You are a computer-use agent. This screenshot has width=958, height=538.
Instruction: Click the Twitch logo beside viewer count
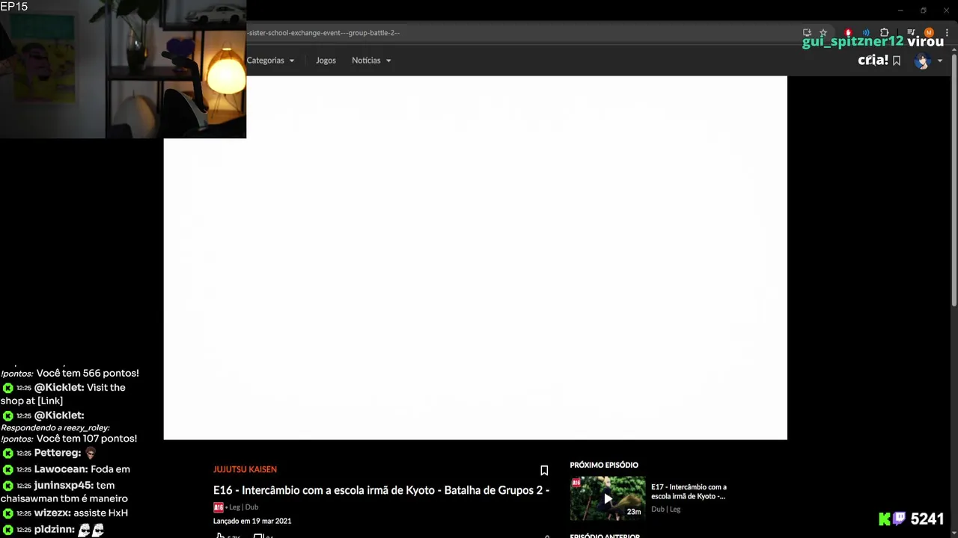click(x=899, y=519)
